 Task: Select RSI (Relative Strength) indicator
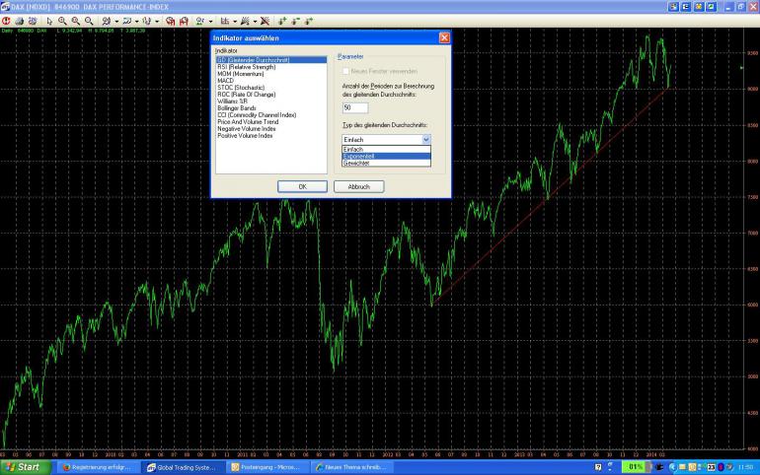[271, 67]
